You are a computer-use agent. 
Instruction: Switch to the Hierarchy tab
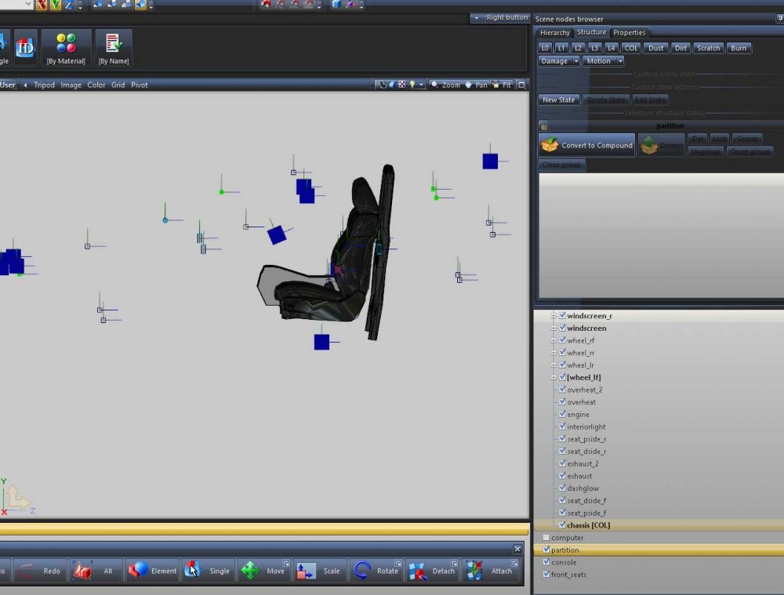pos(555,33)
